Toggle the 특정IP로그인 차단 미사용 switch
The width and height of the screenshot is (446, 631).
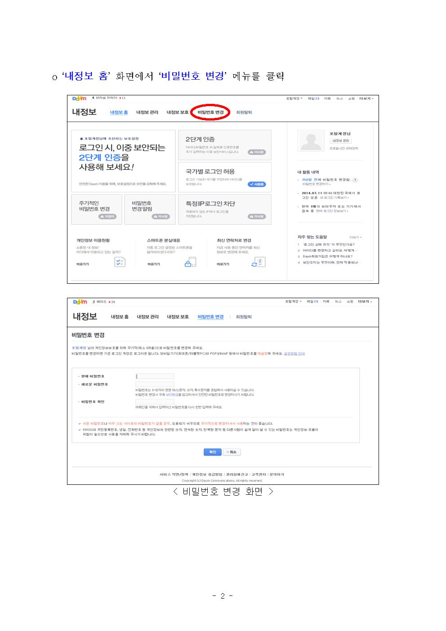(257, 216)
